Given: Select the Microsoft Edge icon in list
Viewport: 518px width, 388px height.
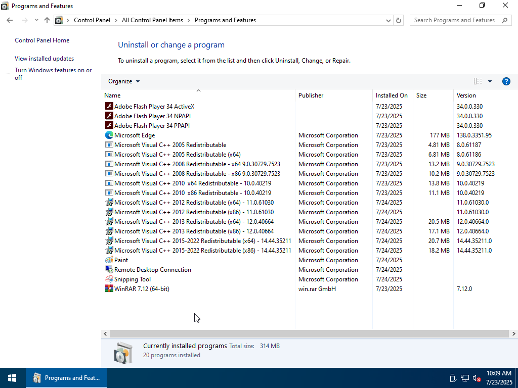Looking at the screenshot, I should point(109,135).
